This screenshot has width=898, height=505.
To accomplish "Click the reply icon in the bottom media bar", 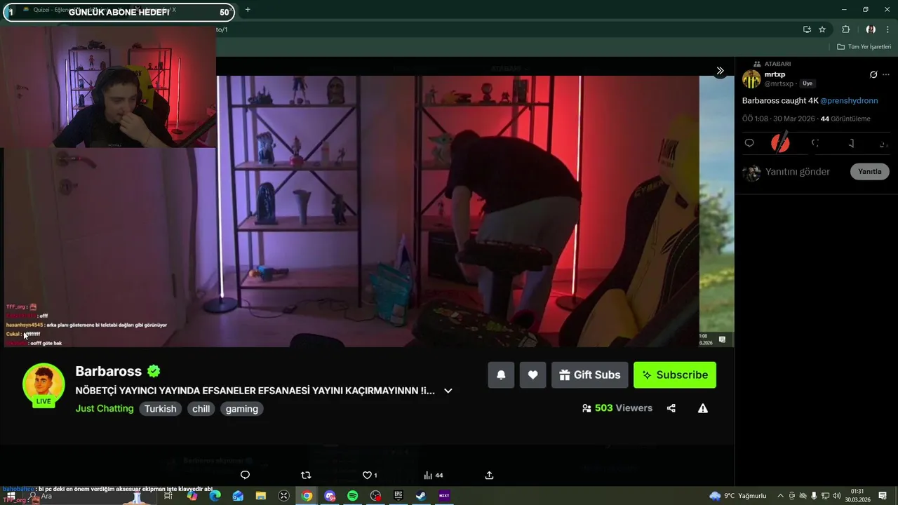I will click(245, 475).
